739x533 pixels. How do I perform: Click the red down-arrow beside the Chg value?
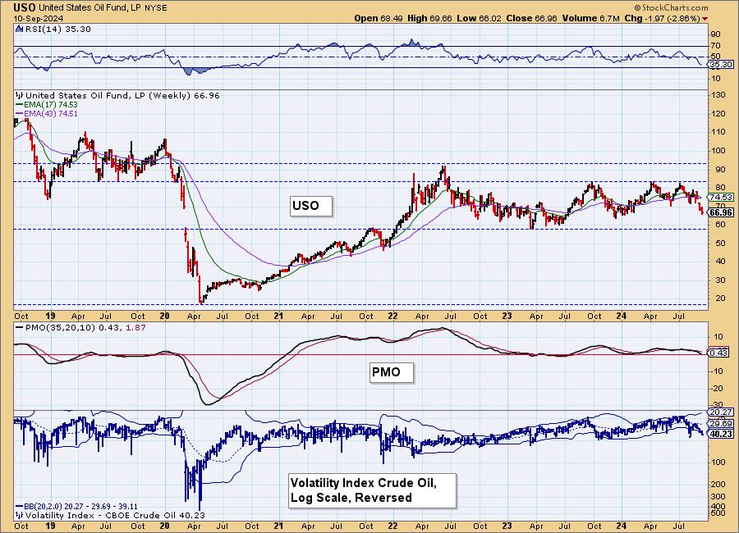tap(705, 19)
